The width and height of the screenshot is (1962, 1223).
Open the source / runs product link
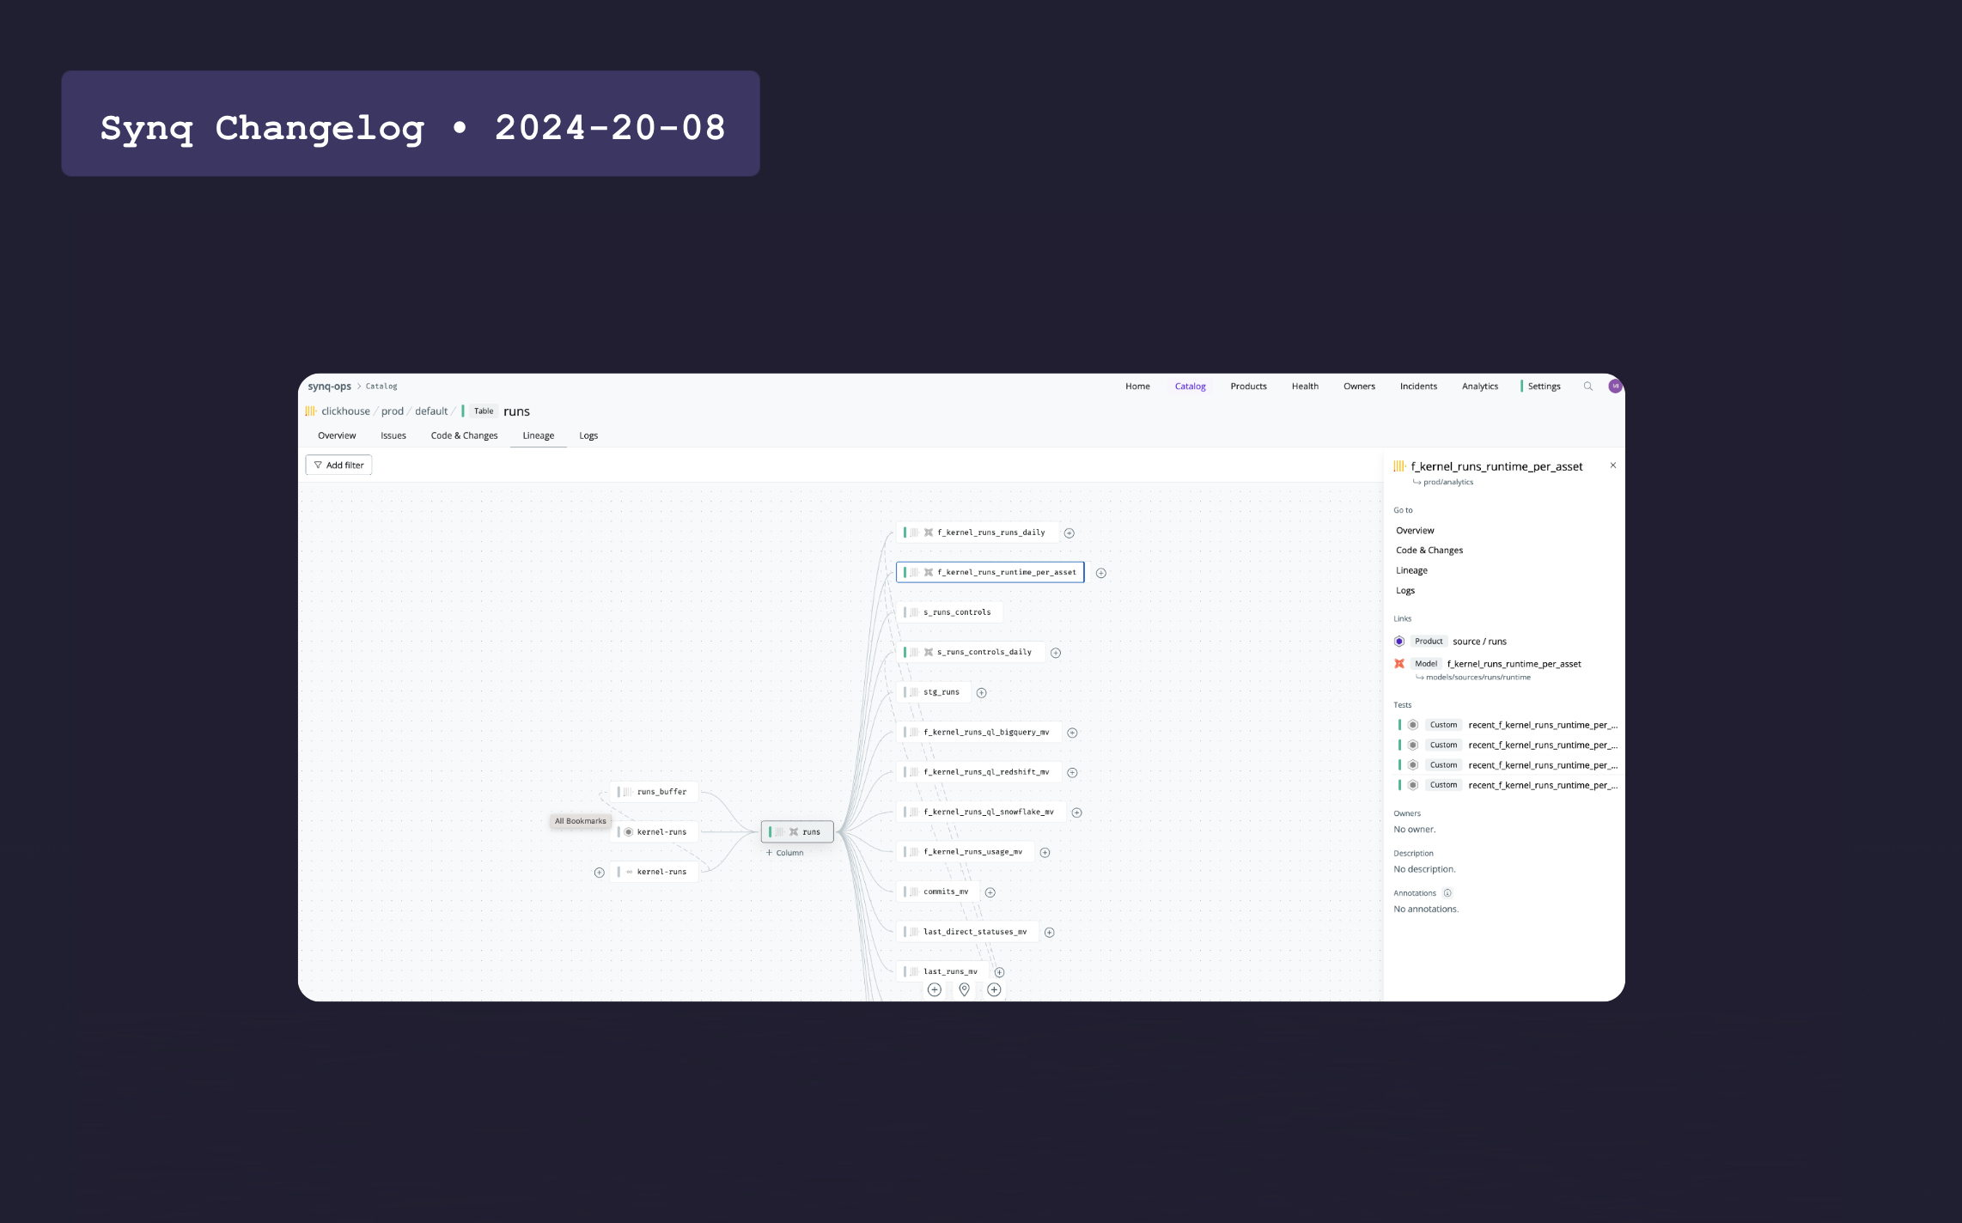coord(1478,641)
